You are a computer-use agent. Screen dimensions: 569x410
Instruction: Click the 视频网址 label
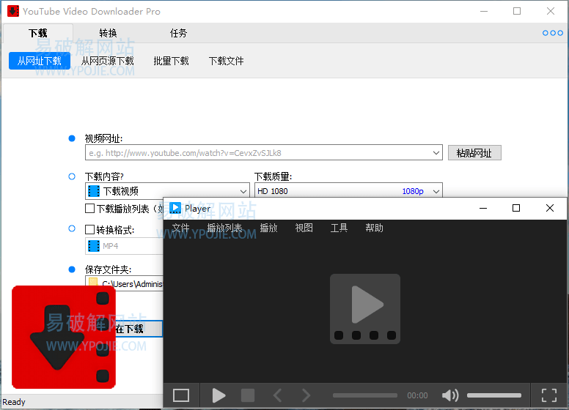(x=104, y=138)
